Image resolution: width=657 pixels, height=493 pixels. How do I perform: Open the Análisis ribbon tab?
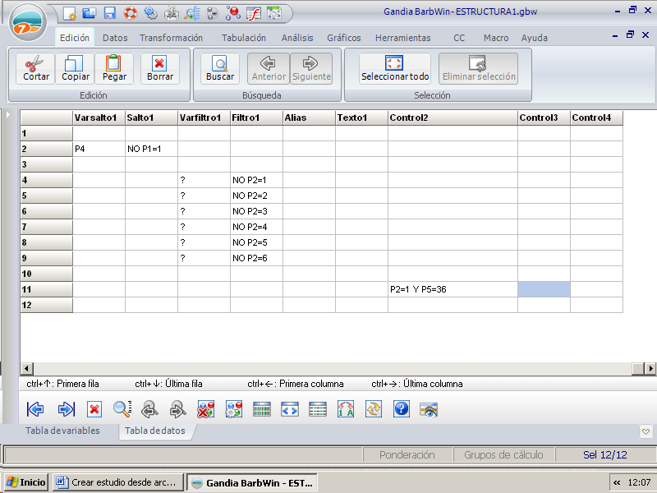click(x=297, y=38)
